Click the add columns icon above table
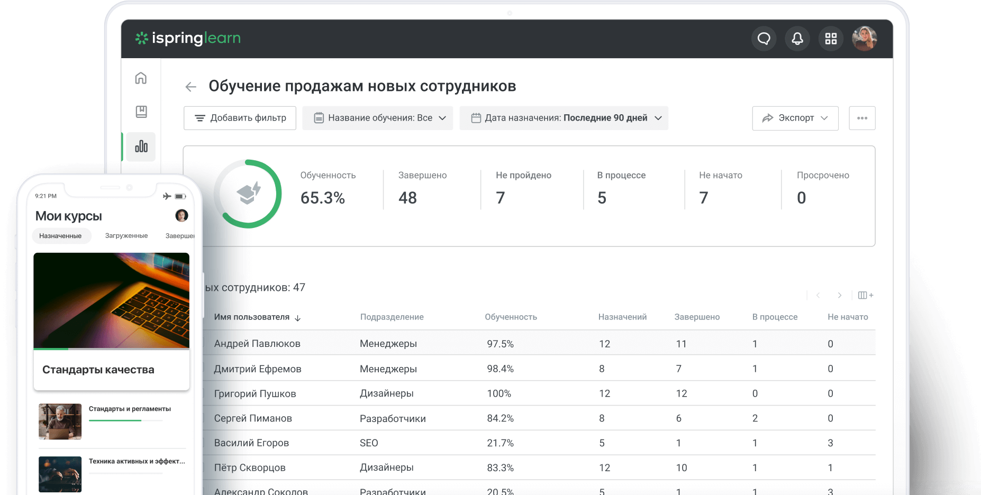This screenshot has height=495, width=981. click(866, 295)
